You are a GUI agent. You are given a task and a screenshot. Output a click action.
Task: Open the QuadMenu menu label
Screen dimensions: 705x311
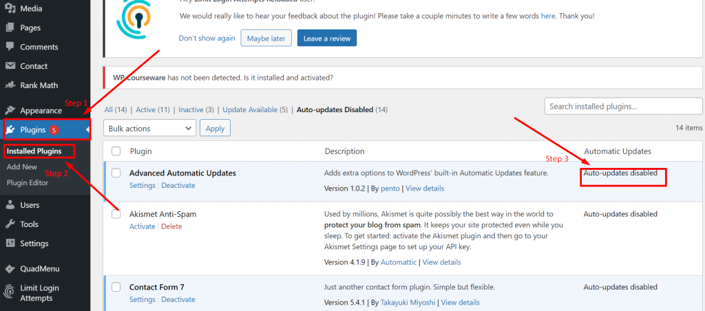click(39, 269)
